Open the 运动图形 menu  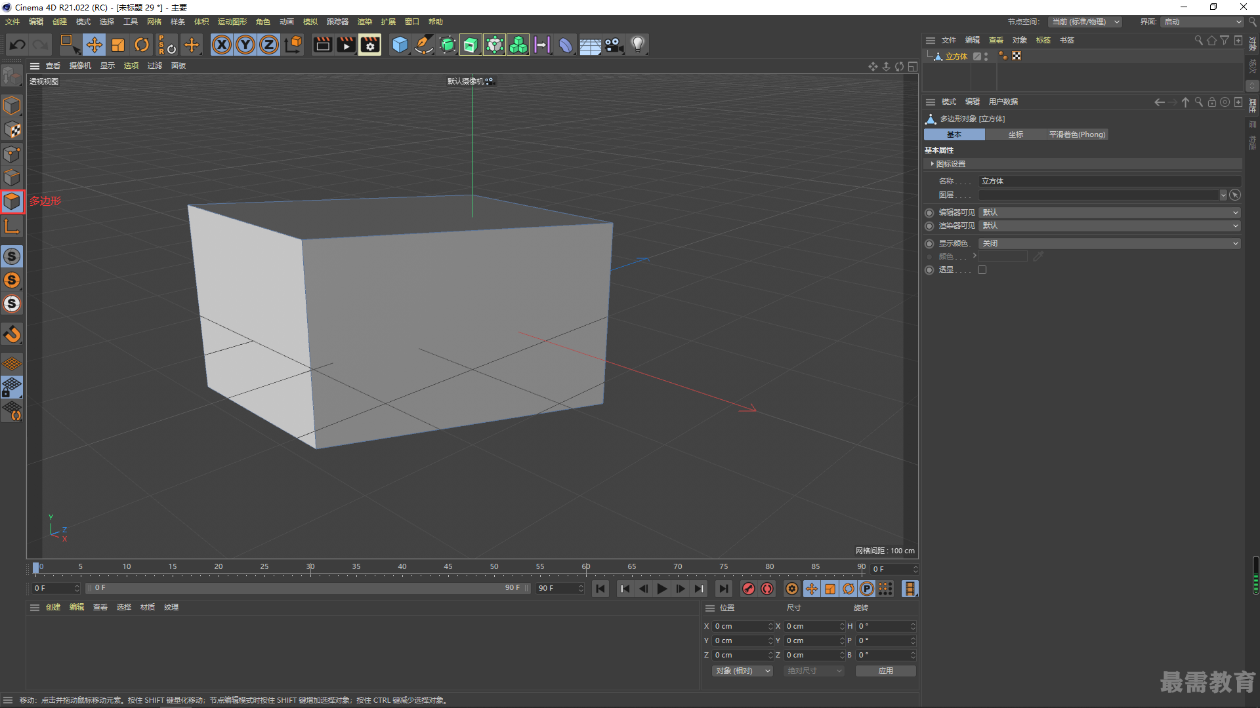click(x=232, y=22)
